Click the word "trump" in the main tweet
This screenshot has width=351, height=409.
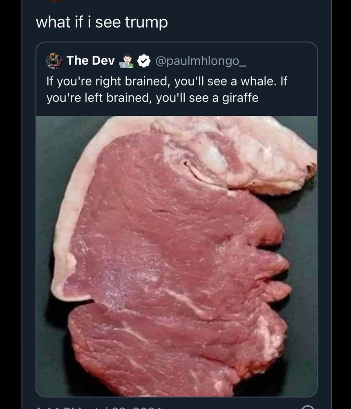(146, 22)
